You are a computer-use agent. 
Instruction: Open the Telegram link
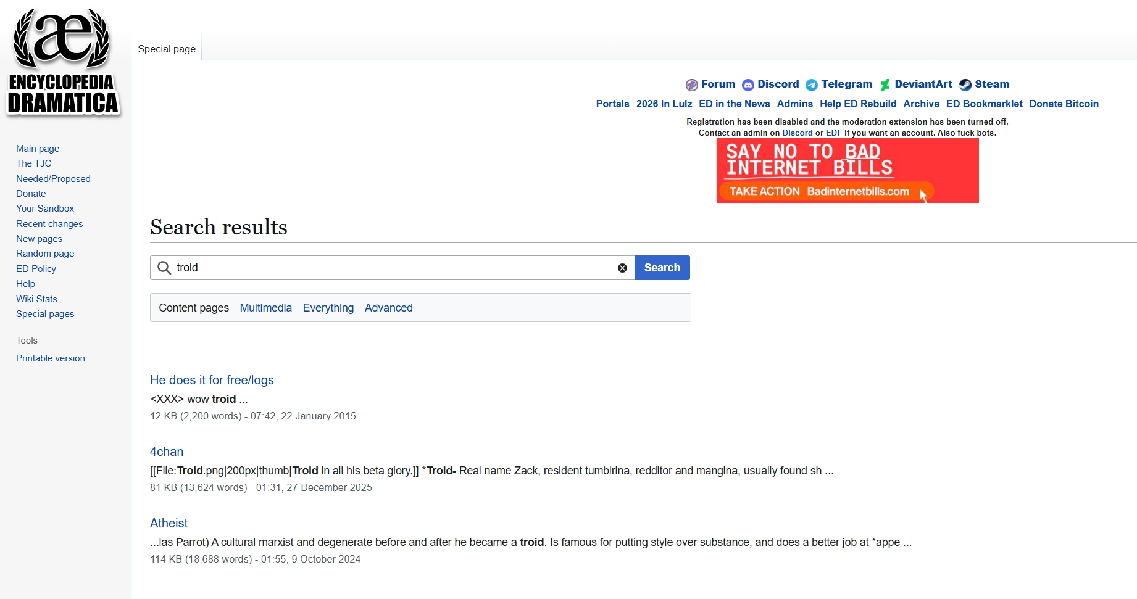coord(847,84)
